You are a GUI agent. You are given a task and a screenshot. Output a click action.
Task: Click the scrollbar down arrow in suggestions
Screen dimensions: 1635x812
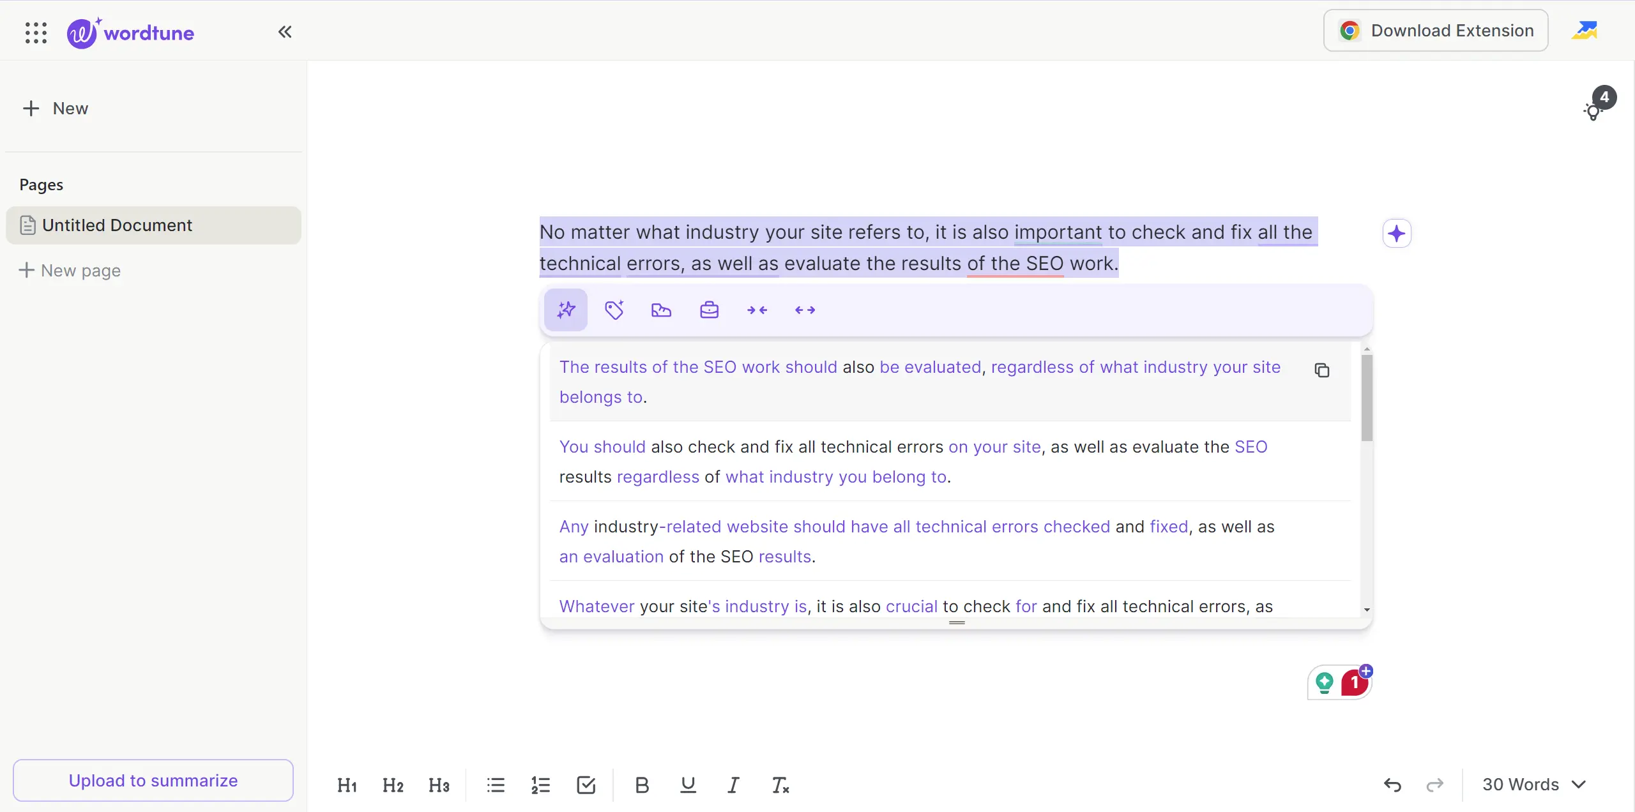[x=1367, y=610]
